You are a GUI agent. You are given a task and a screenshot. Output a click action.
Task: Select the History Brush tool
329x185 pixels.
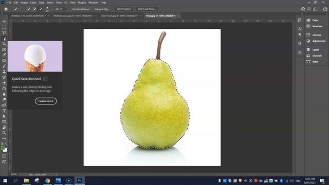tap(4, 77)
